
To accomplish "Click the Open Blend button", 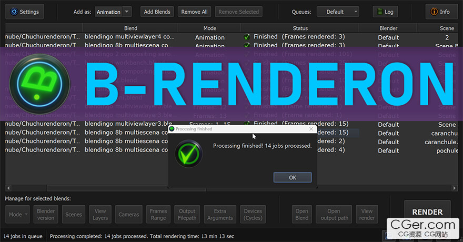I will pos(302,215).
